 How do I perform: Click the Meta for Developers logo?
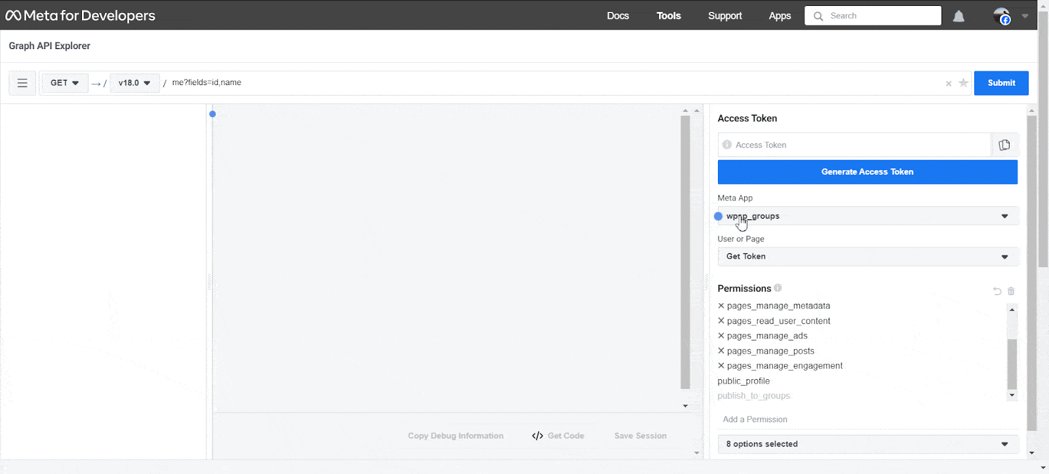[81, 15]
